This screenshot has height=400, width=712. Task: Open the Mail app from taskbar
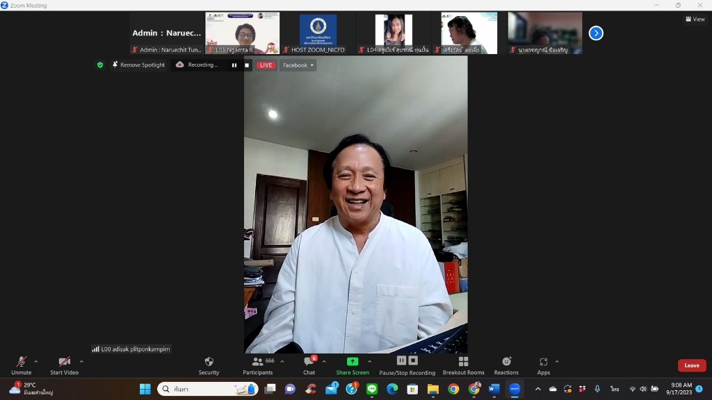[x=332, y=389]
